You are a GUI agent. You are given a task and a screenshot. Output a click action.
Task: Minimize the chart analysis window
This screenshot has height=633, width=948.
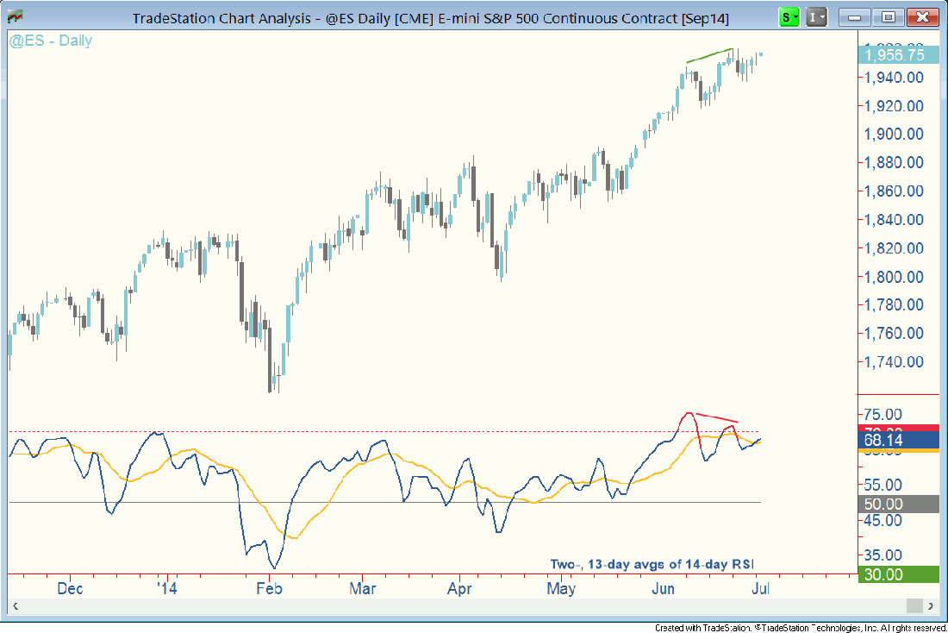tap(856, 17)
